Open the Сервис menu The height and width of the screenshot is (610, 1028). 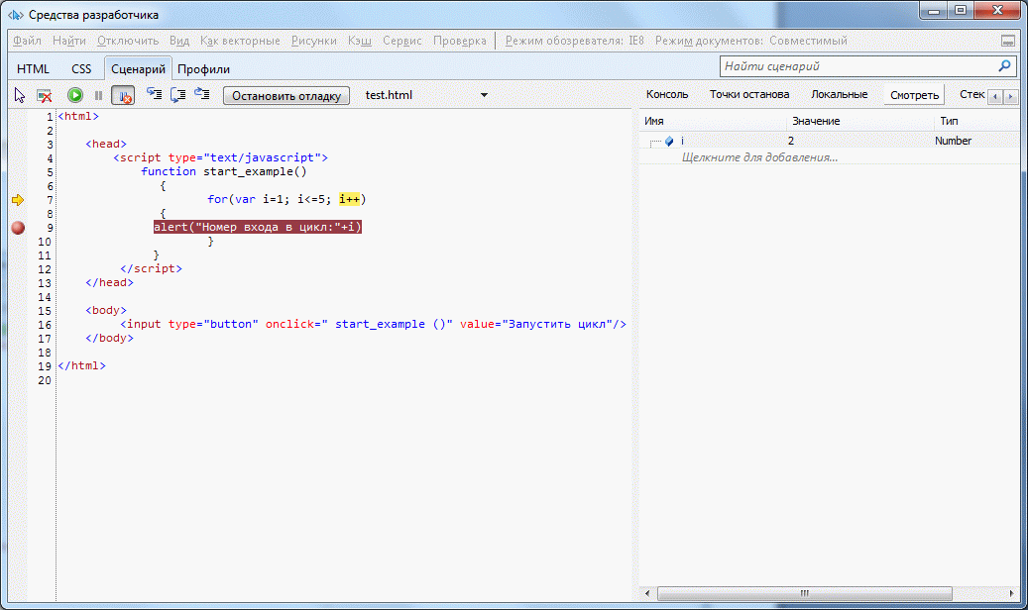coord(401,41)
